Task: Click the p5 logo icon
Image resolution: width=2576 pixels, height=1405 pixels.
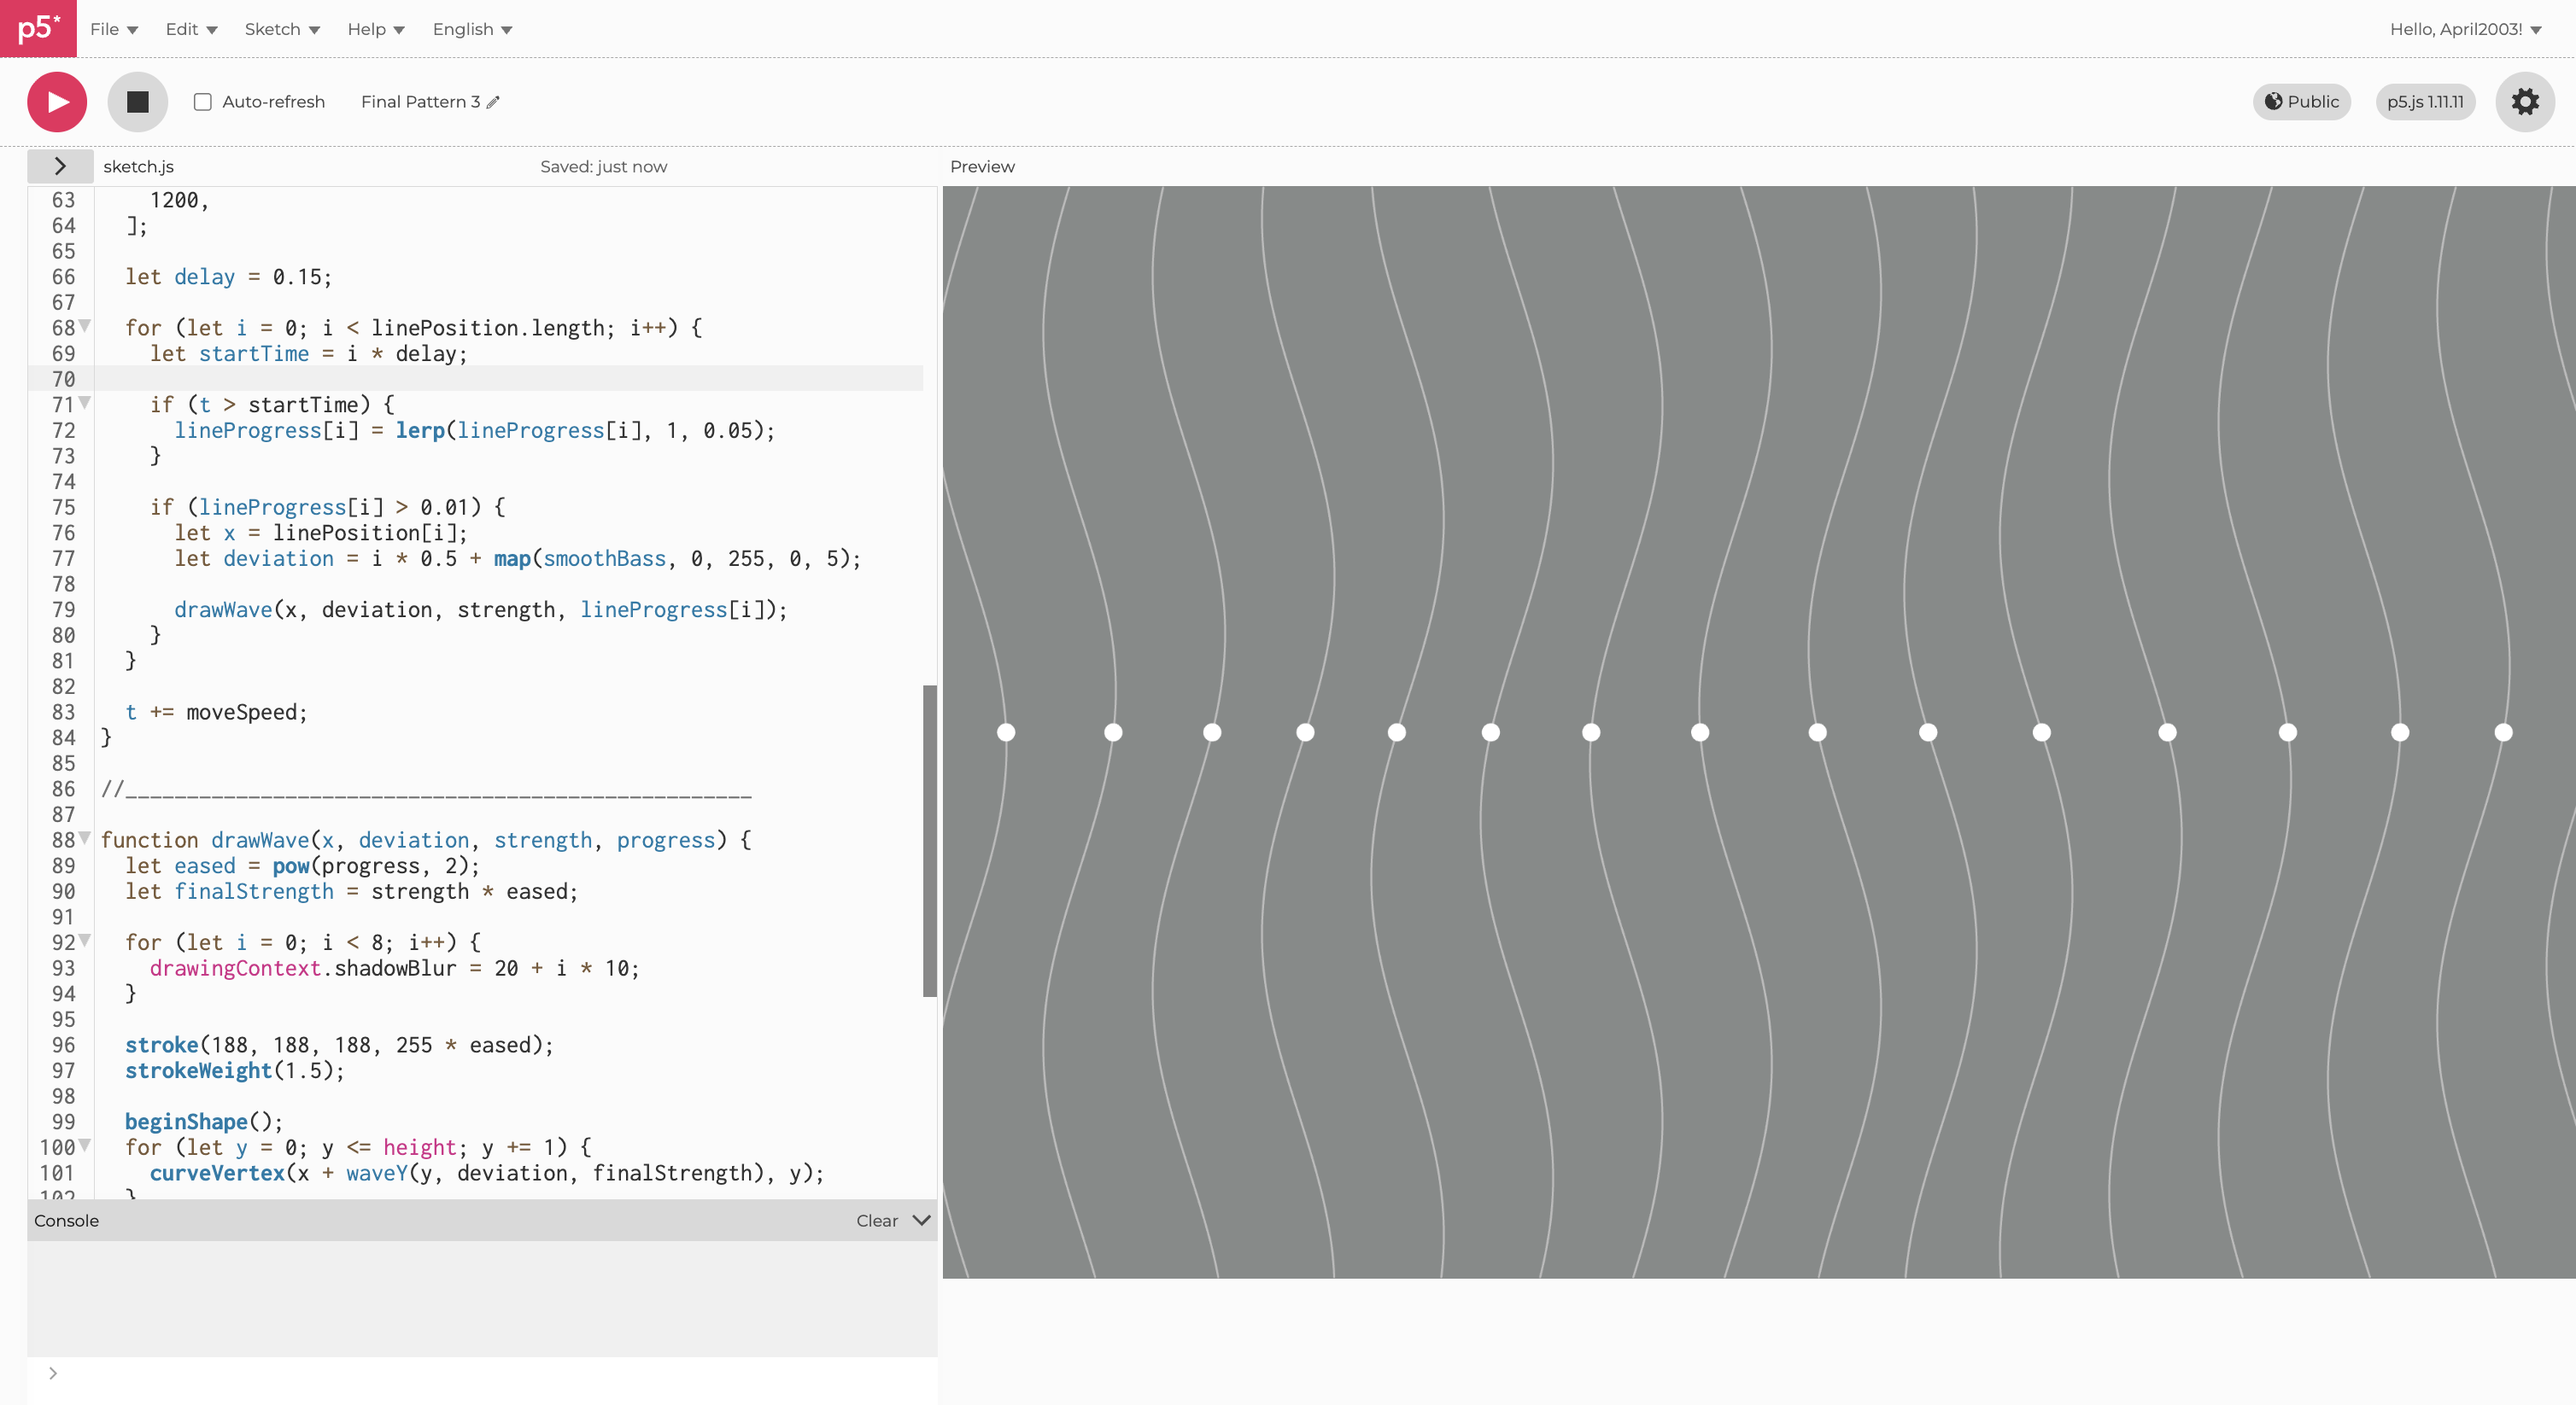Action: pyautogui.click(x=38, y=28)
